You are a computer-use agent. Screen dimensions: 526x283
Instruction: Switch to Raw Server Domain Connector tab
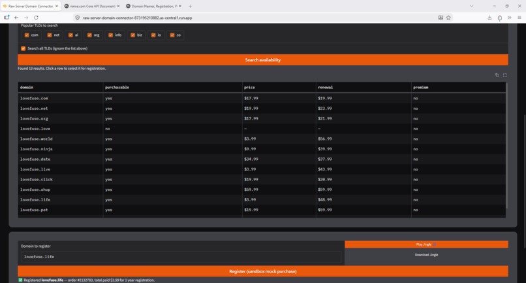(x=30, y=6)
